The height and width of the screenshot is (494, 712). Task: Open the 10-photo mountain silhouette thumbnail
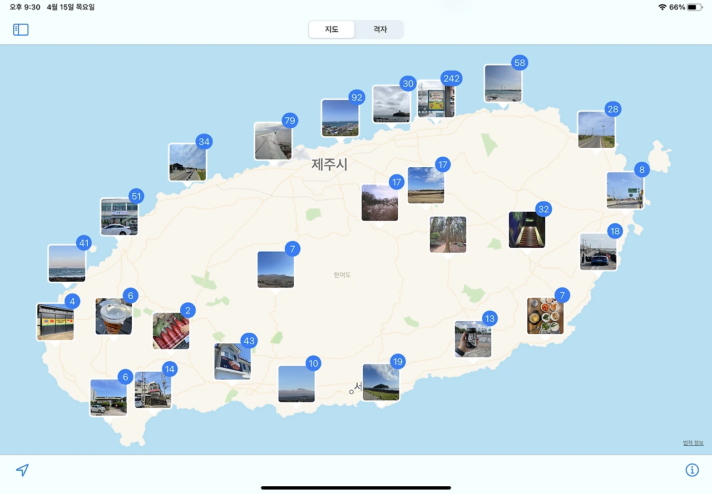pyautogui.click(x=296, y=384)
